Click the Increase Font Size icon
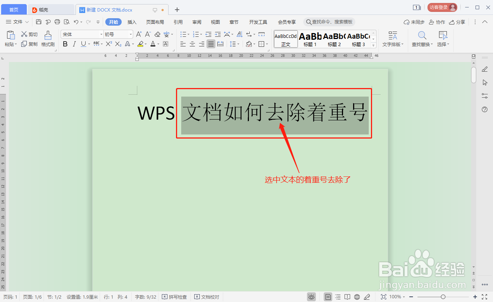 (x=139, y=34)
